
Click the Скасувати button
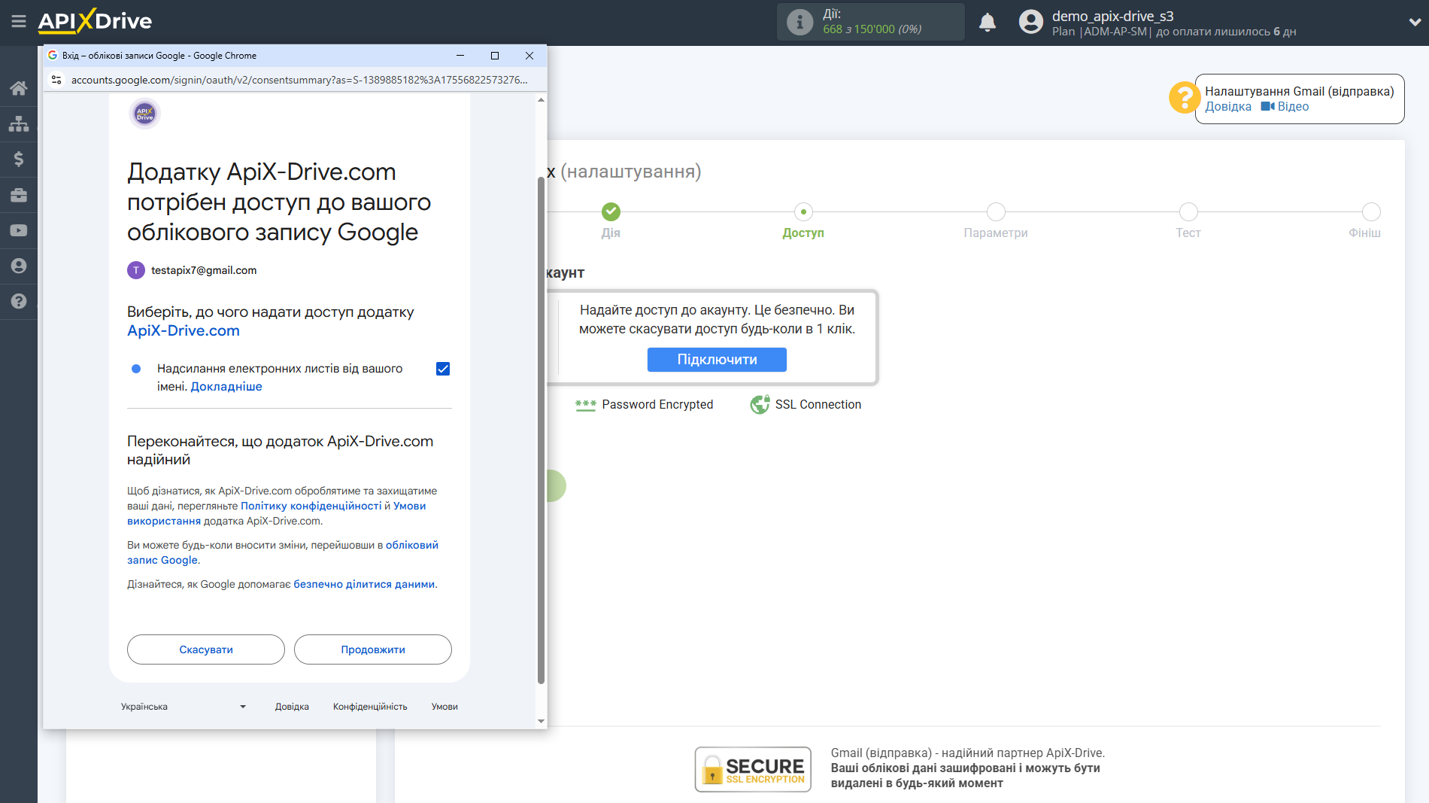(206, 649)
